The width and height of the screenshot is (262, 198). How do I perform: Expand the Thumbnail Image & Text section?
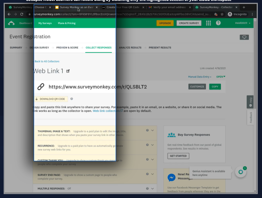(x=152, y=130)
